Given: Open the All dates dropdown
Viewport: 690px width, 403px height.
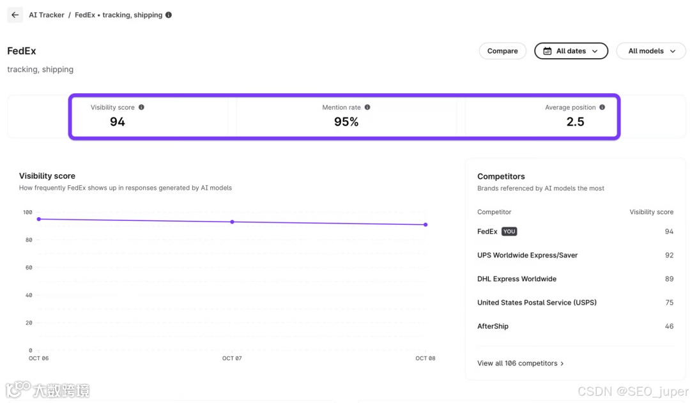Looking at the screenshot, I should (x=571, y=51).
